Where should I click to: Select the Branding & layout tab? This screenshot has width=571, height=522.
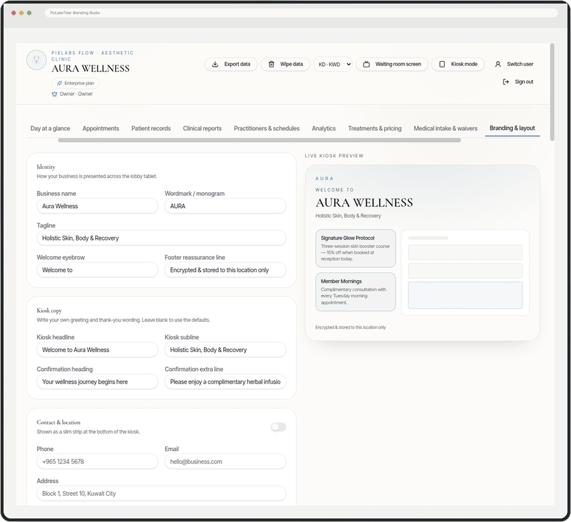click(x=512, y=128)
